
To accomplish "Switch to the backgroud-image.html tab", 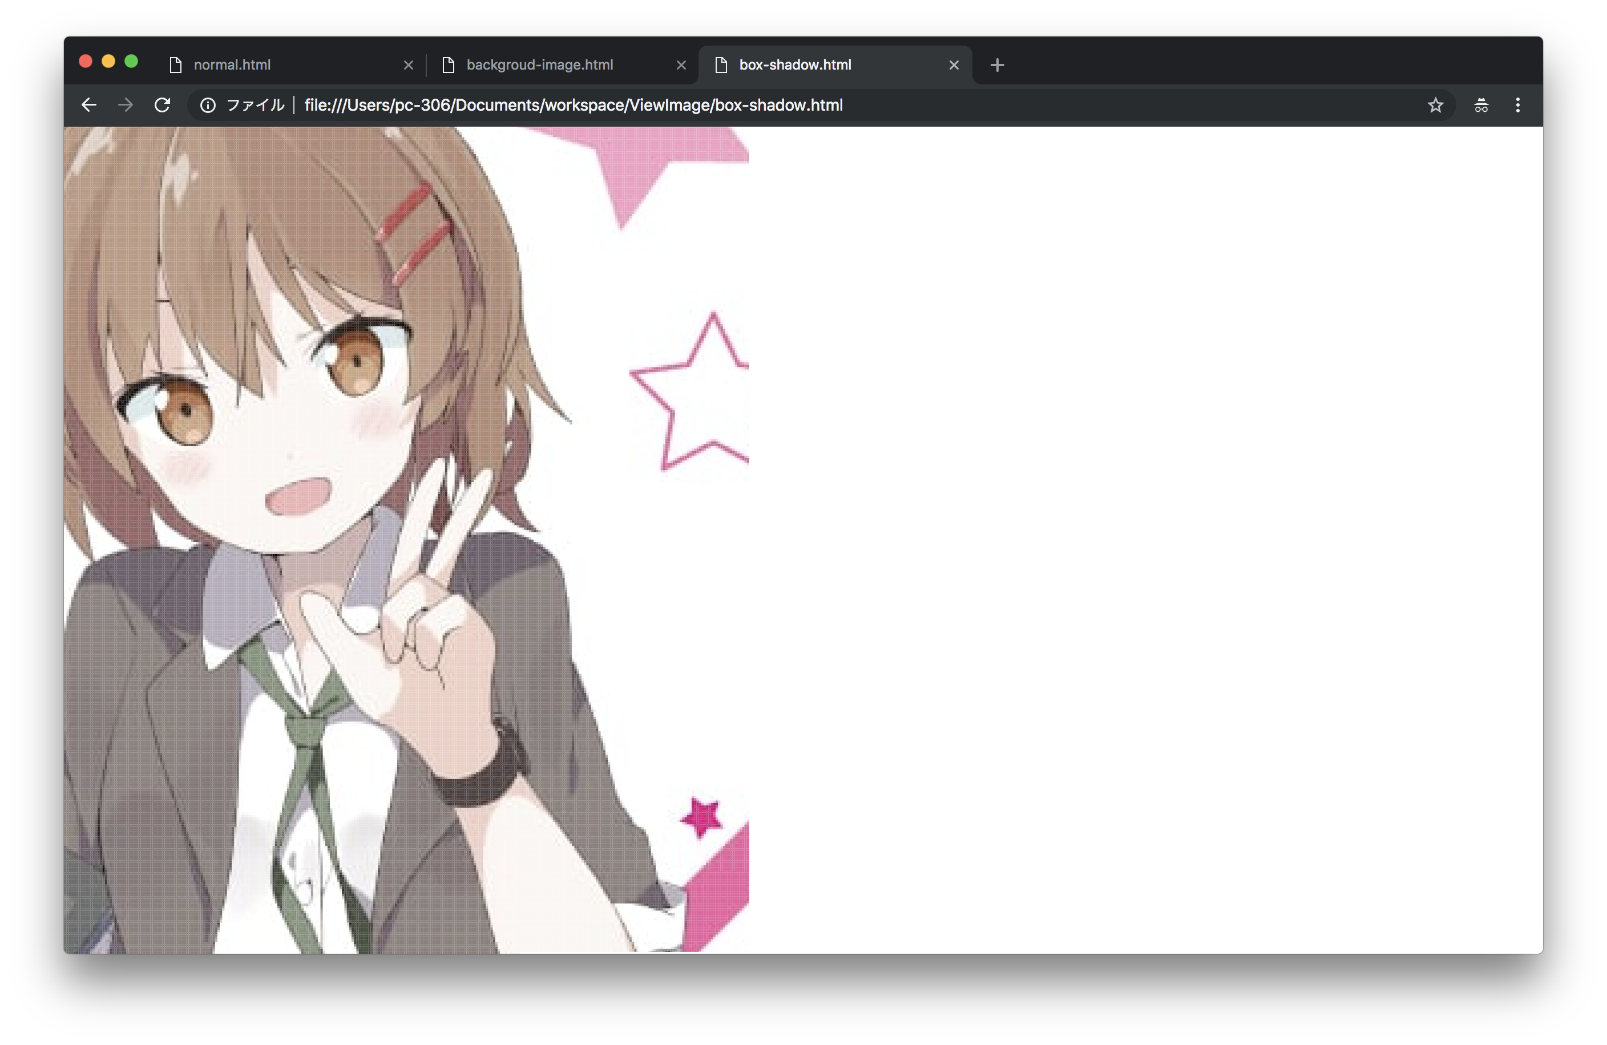I will point(563,65).
